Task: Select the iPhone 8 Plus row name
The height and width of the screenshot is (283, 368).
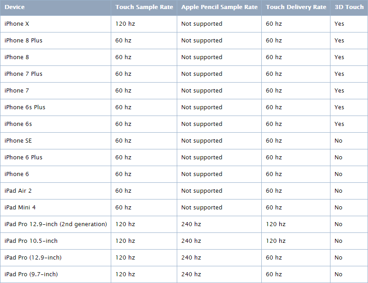Action: [24, 41]
